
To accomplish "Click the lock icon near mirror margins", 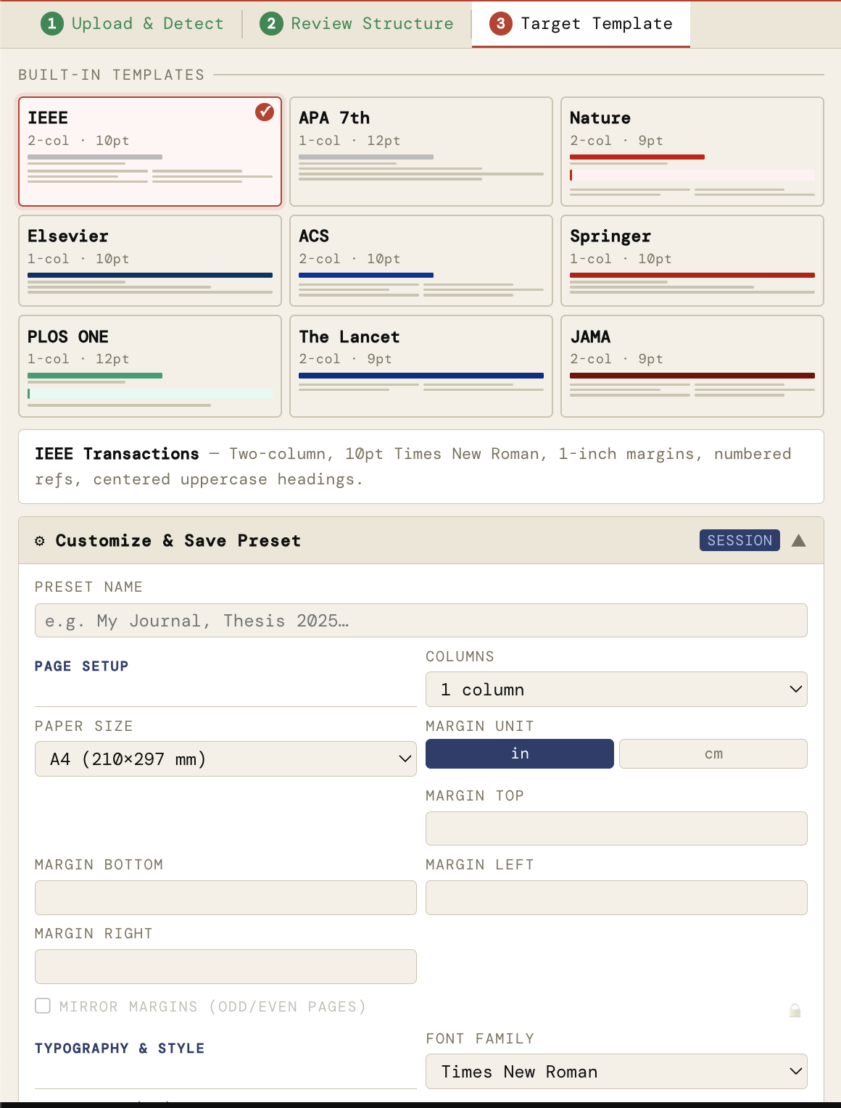I will click(x=795, y=1010).
